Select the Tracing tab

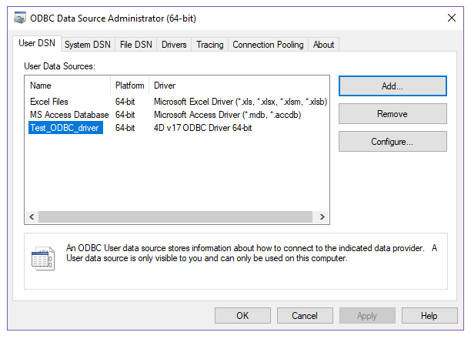[209, 45]
